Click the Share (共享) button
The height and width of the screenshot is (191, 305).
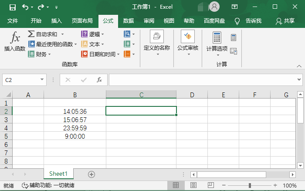pos(285,20)
